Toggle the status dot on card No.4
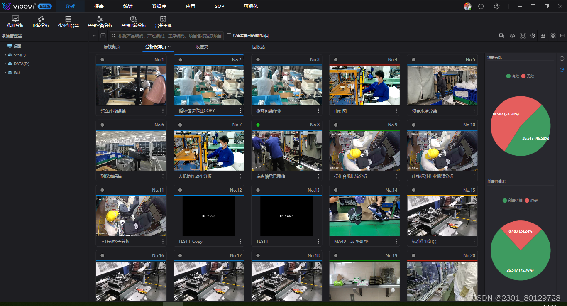 coord(336,59)
